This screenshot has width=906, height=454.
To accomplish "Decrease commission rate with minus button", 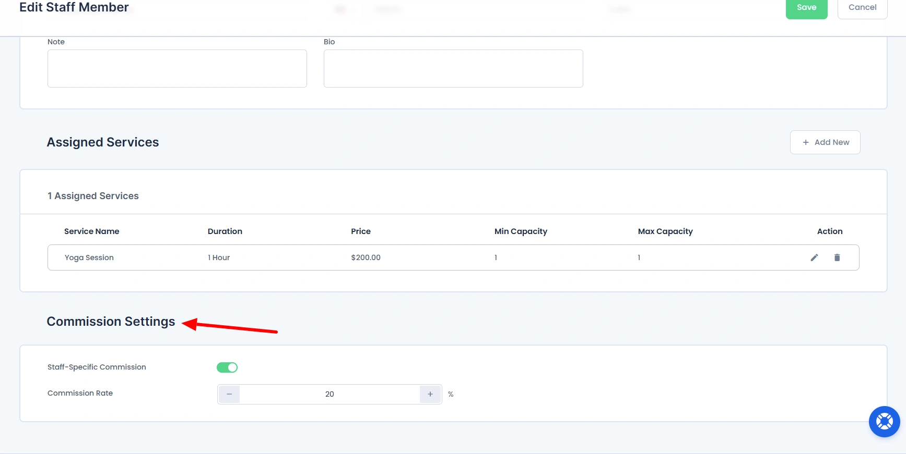I will (229, 394).
